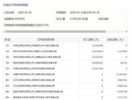Select buy amount 31,472,974
The image size is (132, 100).
97,57
